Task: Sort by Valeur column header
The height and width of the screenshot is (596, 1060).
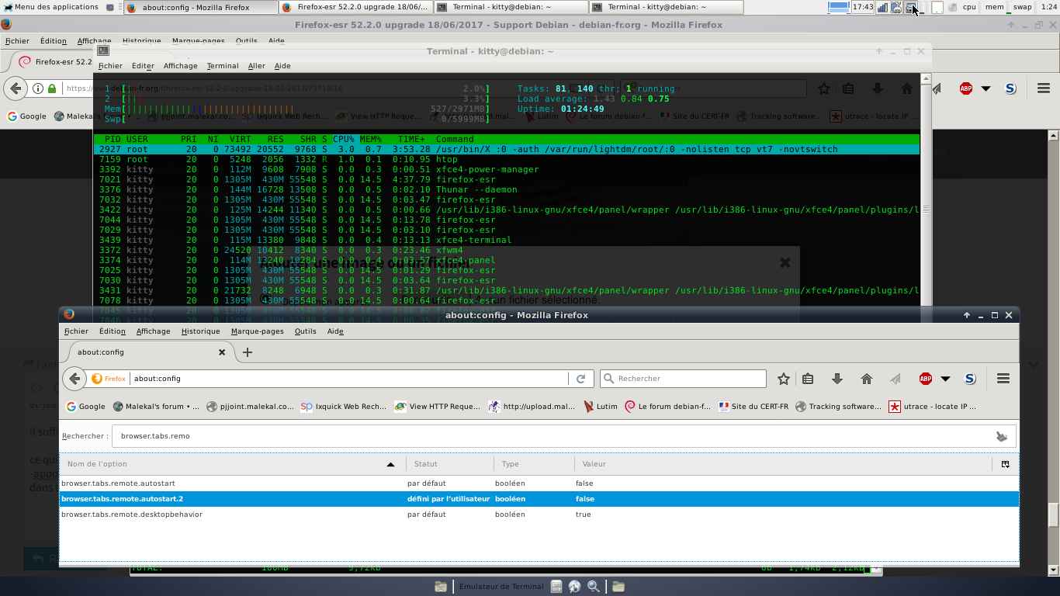Action: click(784, 464)
